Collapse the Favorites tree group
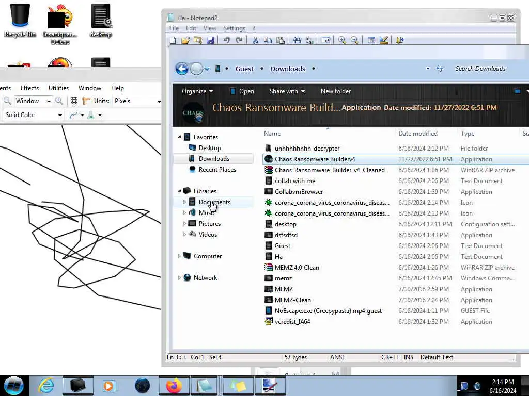 pos(179,137)
